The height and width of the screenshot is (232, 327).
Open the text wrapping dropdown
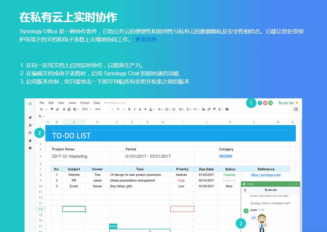click(196, 109)
